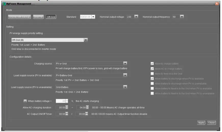
Task: Select Grid-tie with backup mode
Action: 19,17
